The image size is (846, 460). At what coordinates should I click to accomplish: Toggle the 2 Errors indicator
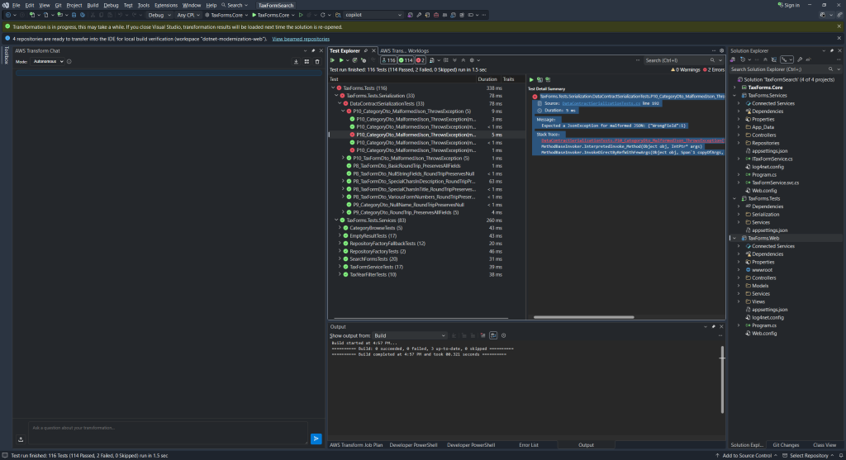point(713,69)
